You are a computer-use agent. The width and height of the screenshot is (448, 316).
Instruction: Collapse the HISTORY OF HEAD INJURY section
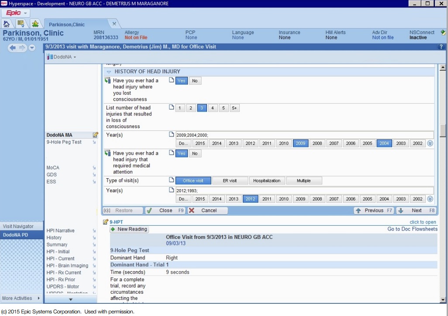[x=109, y=71]
